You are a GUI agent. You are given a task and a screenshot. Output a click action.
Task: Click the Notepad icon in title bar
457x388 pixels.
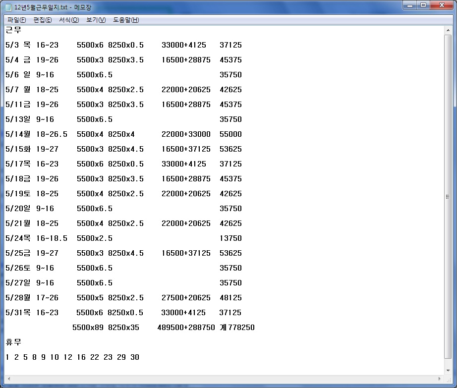coord(8,7)
